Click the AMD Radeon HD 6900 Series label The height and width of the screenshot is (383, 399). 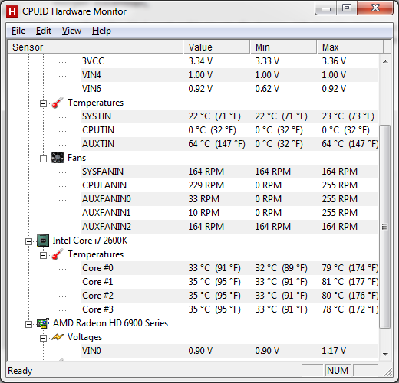110,323
